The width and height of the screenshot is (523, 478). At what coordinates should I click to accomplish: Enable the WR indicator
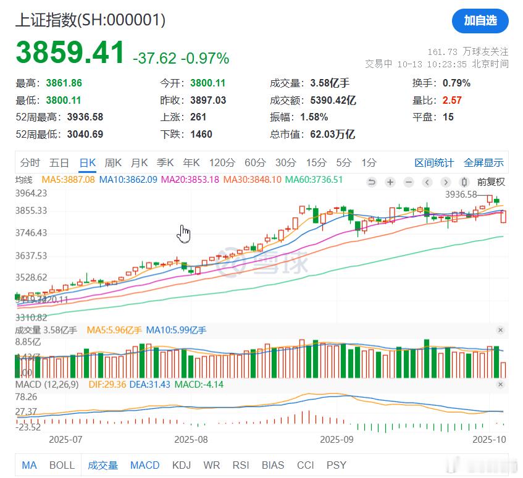(x=211, y=465)
